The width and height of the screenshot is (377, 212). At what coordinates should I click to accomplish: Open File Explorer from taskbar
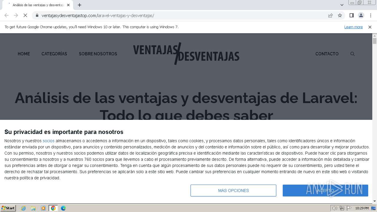[x=33, y=208]
